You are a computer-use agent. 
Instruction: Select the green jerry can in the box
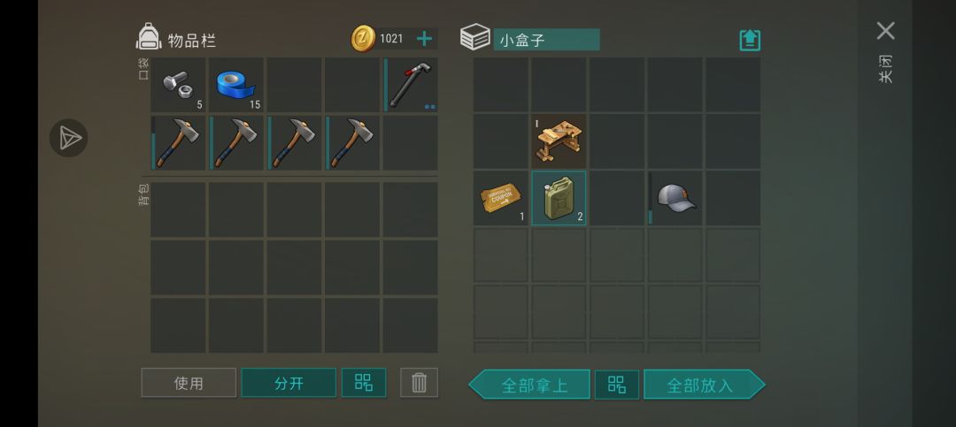[559, 198]
